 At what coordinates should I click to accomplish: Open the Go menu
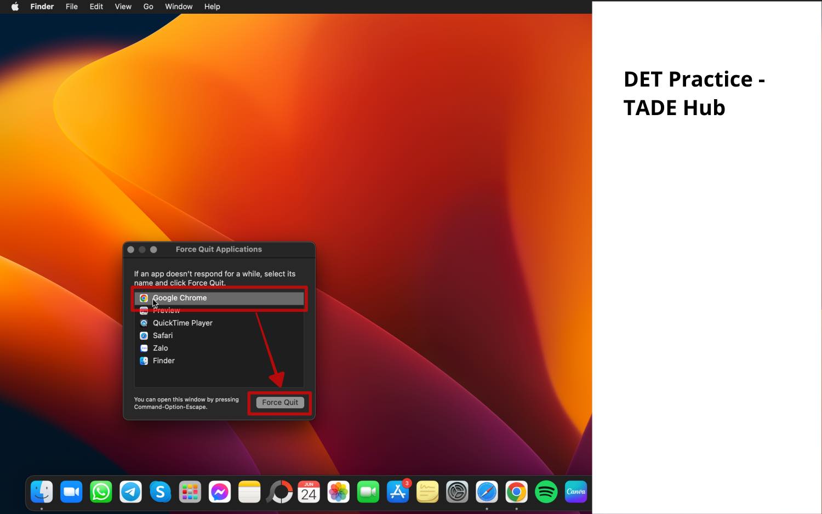coord(148,7)
